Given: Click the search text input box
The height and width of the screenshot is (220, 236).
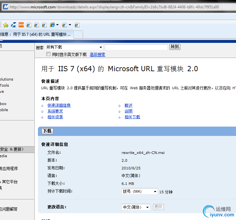Looking at the screenshot, I should (x=136, y=47).
